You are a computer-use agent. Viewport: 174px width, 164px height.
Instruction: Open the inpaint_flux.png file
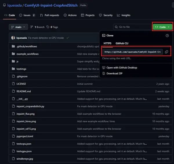(x=26, y=114)
